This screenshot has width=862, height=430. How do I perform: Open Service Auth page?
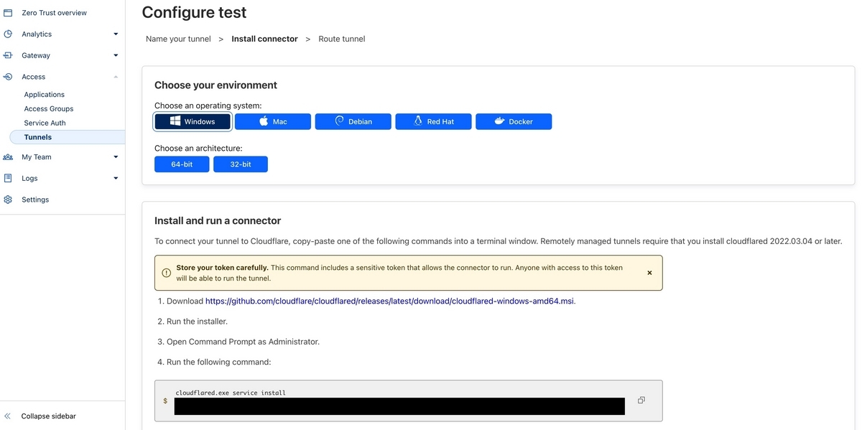[x=45, y=123]
